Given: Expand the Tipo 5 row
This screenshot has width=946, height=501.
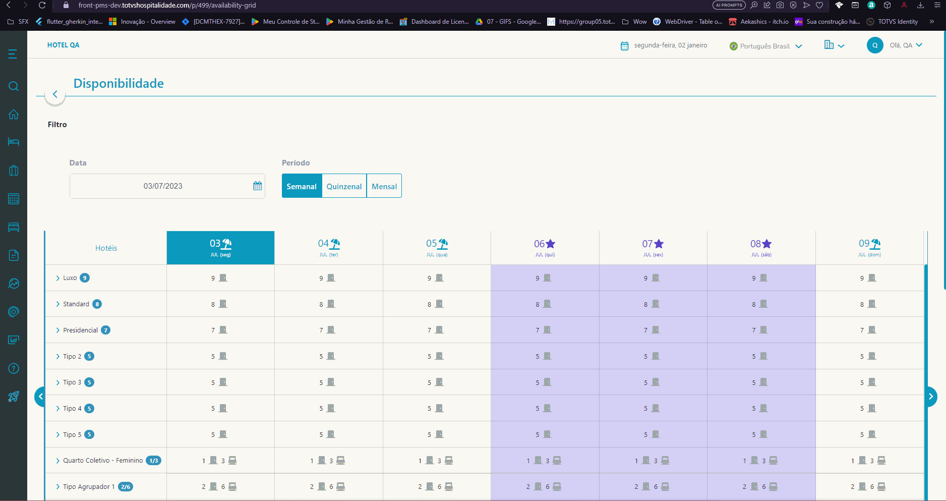Looking at the screenshot, I should (x=57, y=435).
